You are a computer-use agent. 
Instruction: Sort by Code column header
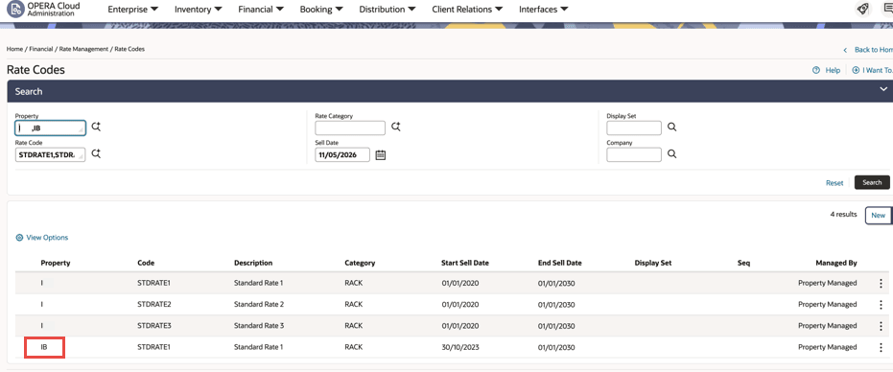146,264
